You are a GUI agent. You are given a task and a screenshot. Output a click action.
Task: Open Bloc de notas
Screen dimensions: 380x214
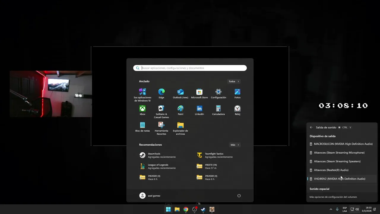point(142,127)
